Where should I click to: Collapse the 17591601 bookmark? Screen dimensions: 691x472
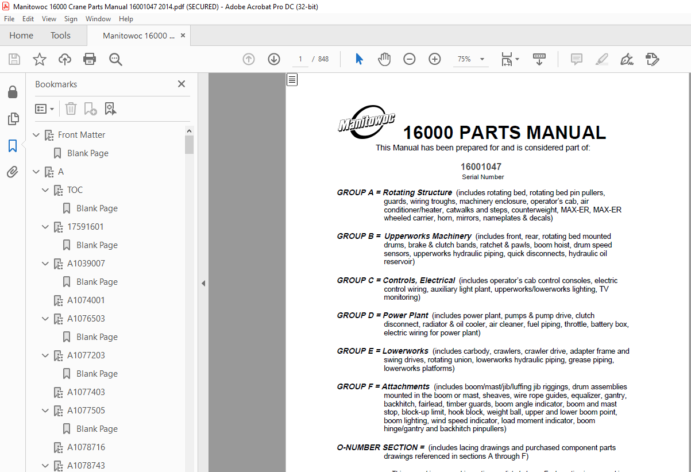[46, 227]
